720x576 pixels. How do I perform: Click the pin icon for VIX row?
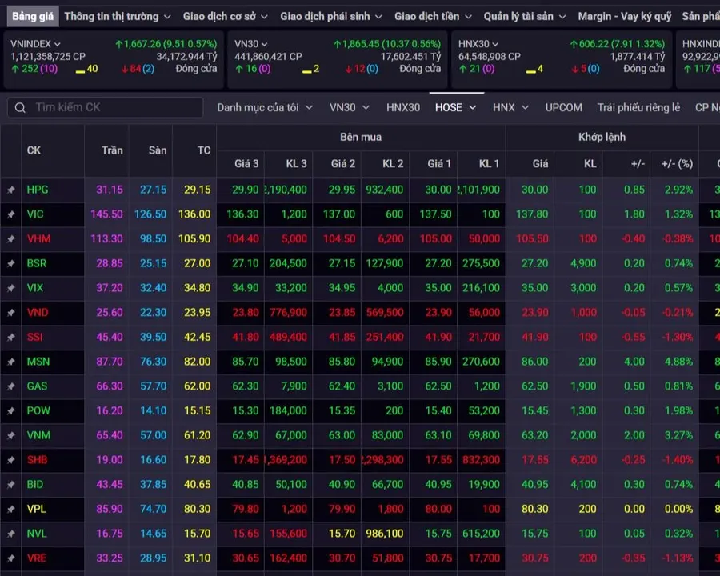click(x=10, y=288)
